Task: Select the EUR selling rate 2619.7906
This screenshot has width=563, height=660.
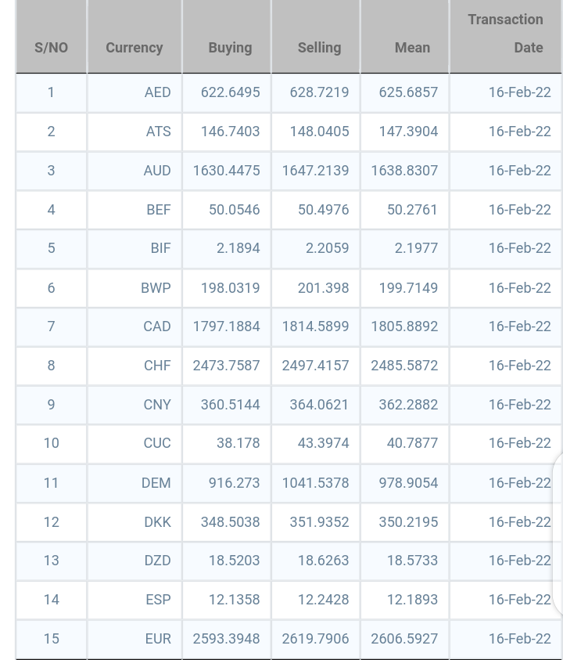Action: (316, 639)
